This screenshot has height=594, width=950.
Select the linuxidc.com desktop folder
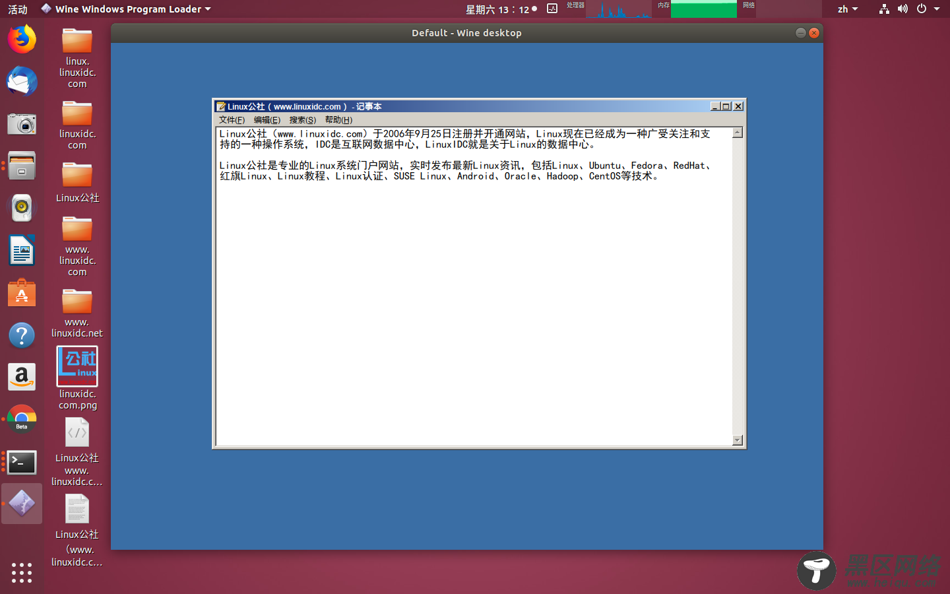click(x=77, y=125)
